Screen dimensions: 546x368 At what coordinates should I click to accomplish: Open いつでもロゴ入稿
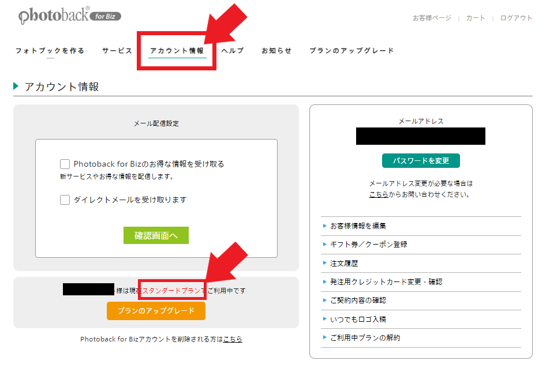pyautogui.click(x=421, y=319)
